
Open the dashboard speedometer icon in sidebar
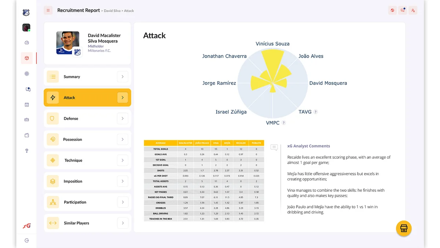[26, 42]
